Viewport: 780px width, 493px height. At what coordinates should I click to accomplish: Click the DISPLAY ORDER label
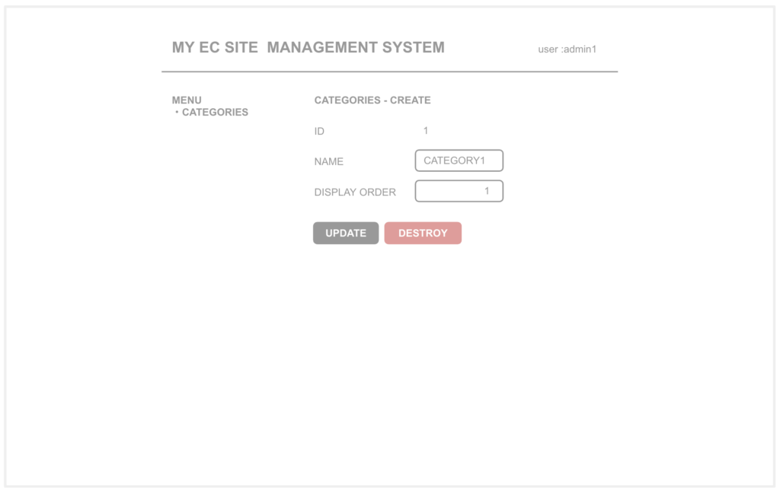355,192
